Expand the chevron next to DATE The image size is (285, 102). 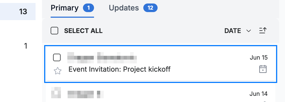click(248, 31)
